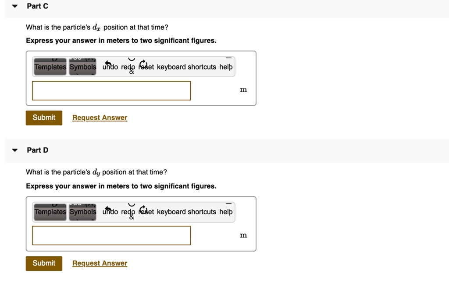Open keyboard shortcuts in Part D toolbar

pyautogui.click(x=186, y=212)
